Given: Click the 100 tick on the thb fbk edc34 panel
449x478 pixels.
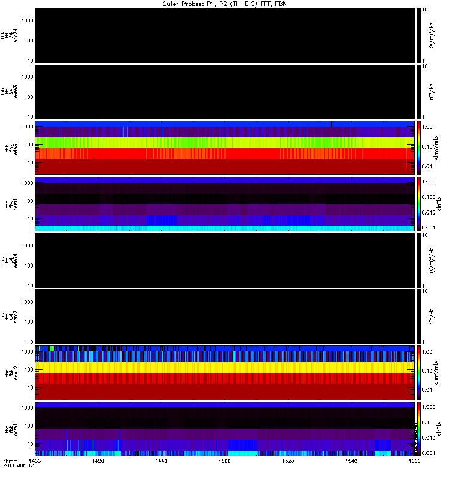Looking at the screenshot, I should (29, 145).
